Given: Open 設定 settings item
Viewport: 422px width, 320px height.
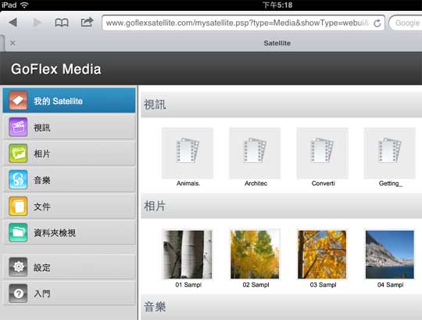Looking at the screenshot, I should point(69,267).
